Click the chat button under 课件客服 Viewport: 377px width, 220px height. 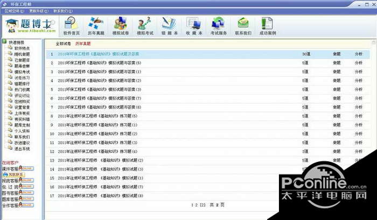point(13,175)
